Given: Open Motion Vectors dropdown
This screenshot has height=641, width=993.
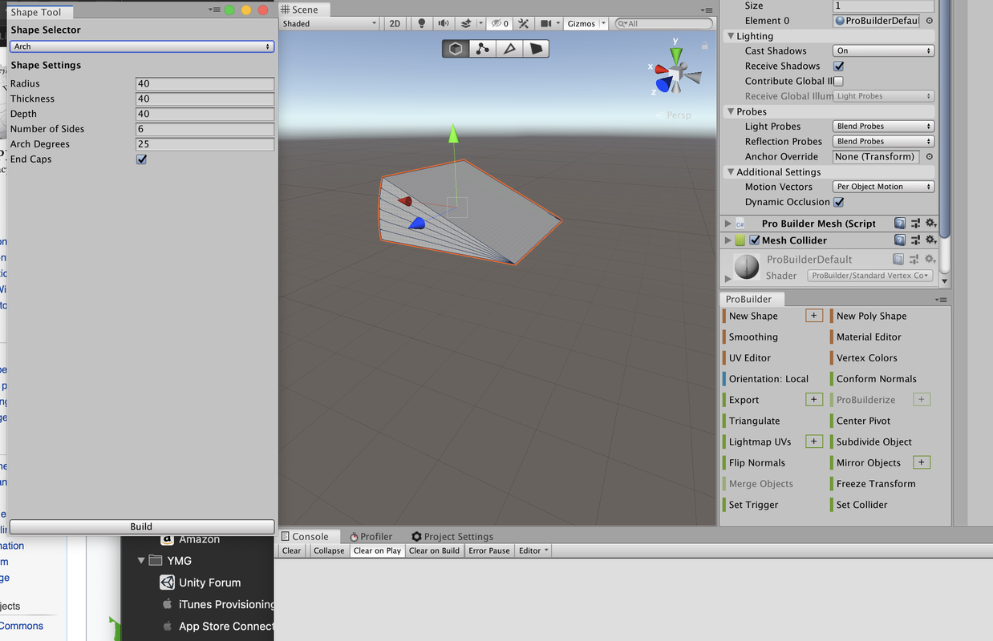Looking at the screenshot, I should pos(884,187).
